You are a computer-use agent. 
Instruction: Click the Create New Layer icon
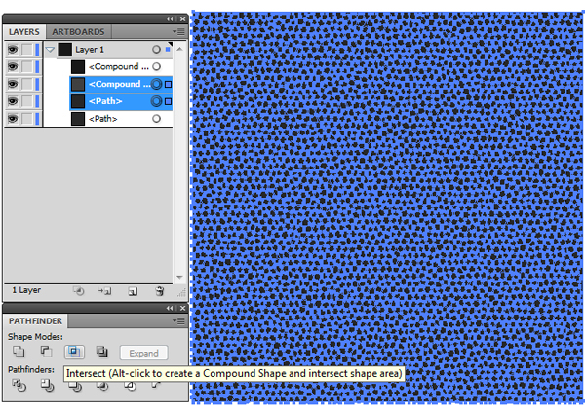tap(133, 291)
